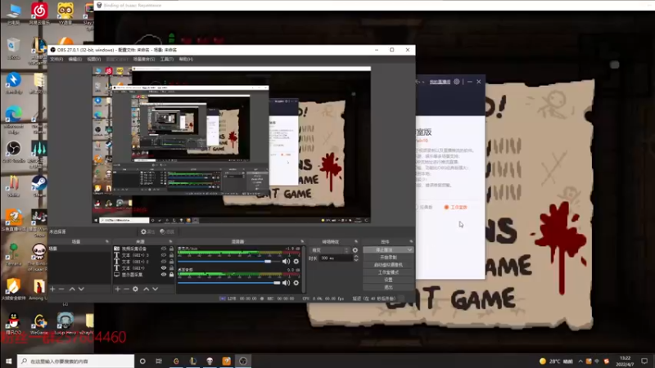Open 网易云音乐 desktop icon

pos(39,13)
